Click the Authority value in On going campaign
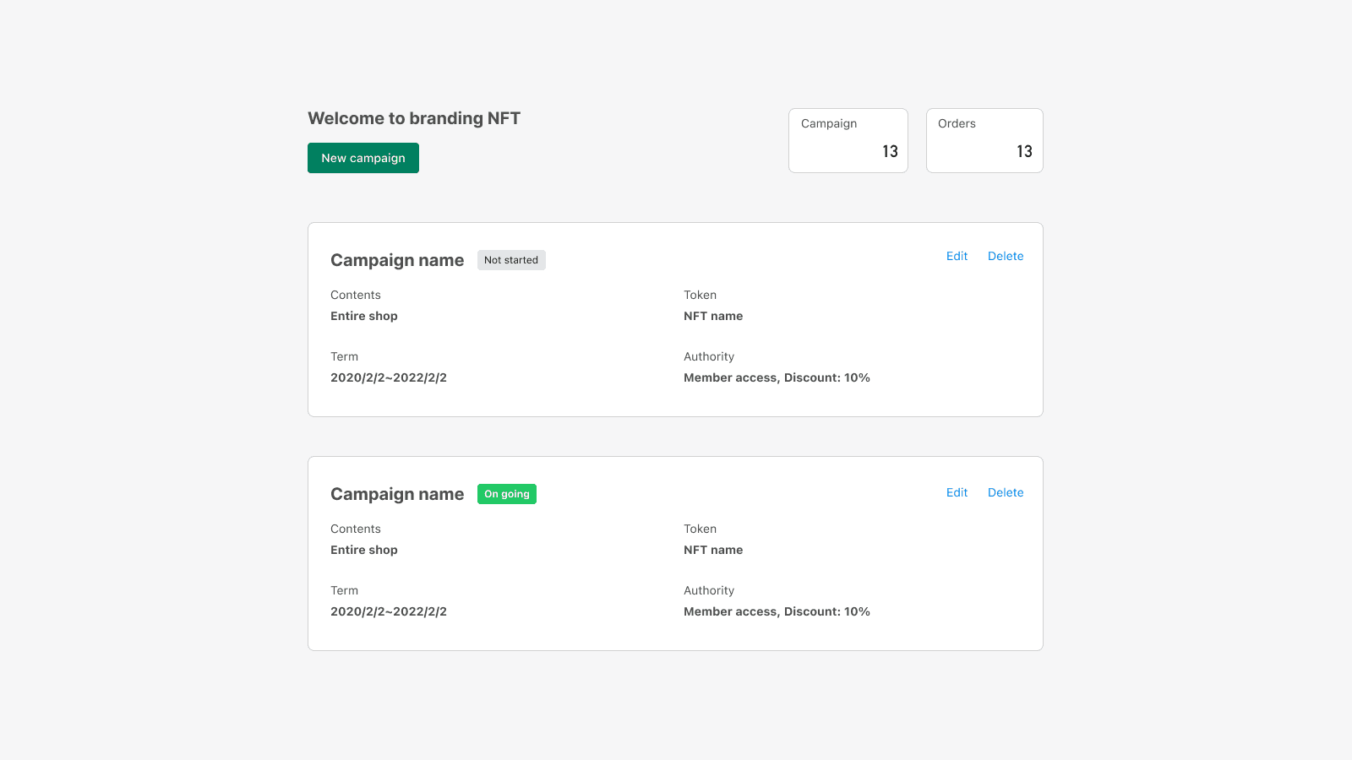The width and height of the screenshot is (1352, 760). (x=777, y=611)
